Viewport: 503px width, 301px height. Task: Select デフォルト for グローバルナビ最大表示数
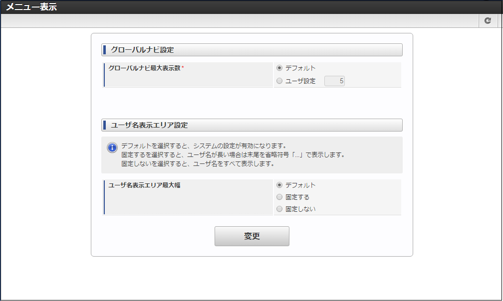point(279,68)
